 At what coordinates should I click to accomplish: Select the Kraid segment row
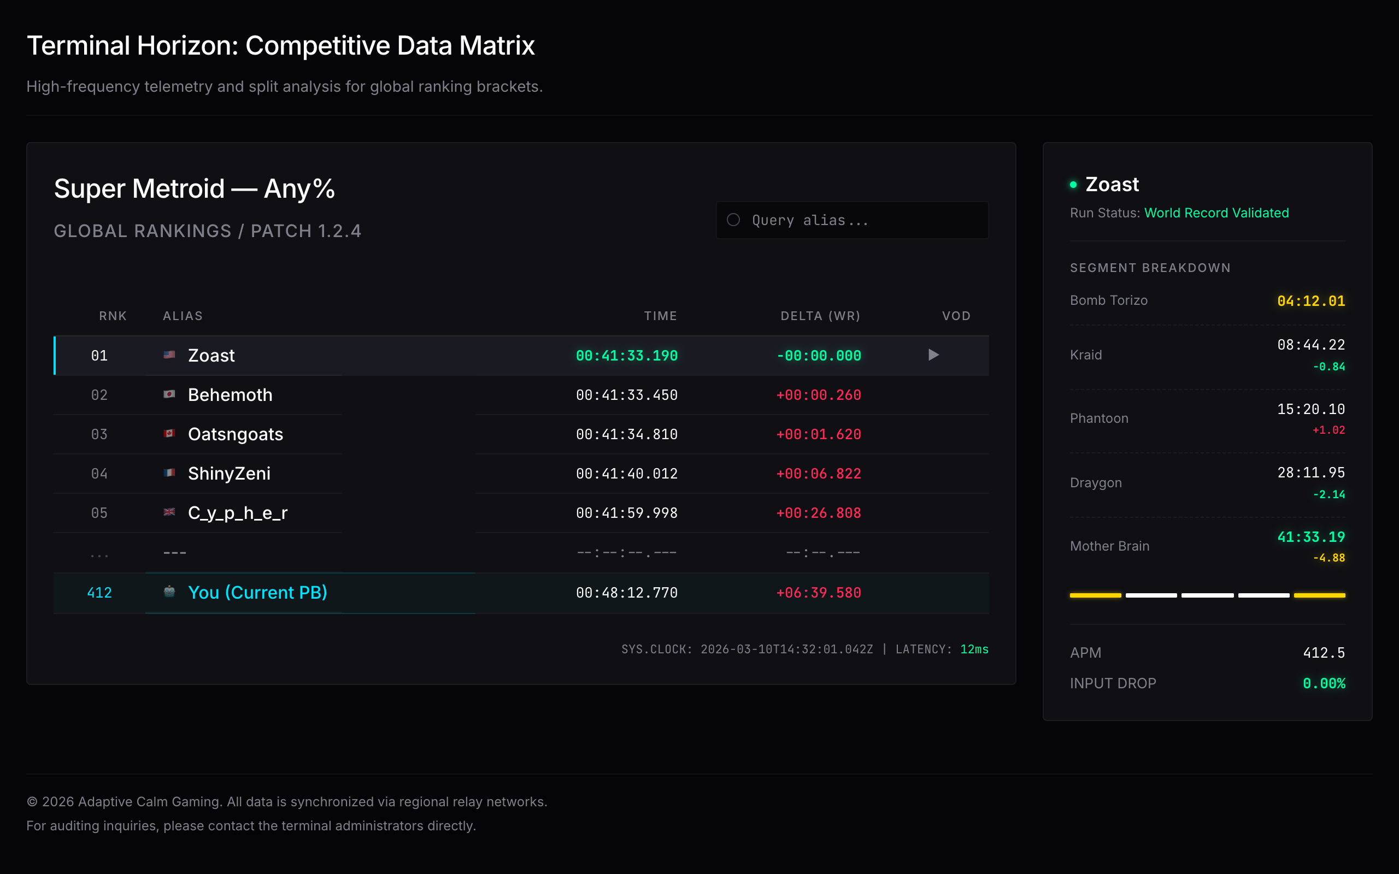pyautogui.click(x=1086, y=355)
